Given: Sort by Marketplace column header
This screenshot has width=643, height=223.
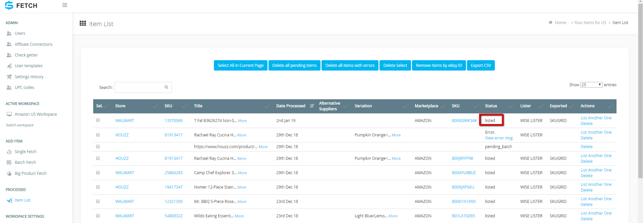Looking at the screenshot, I should coord(430,106).
